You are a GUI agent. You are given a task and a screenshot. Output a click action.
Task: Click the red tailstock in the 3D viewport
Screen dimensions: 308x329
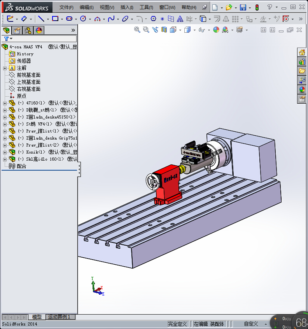tap(168, 185)
